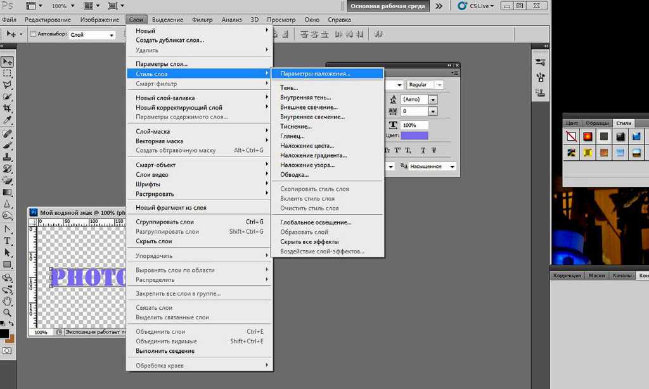The width and height of the screenshot is (649, 389).
Task: Choose Тень… from layer style submenu
Action: coord(289,88)
